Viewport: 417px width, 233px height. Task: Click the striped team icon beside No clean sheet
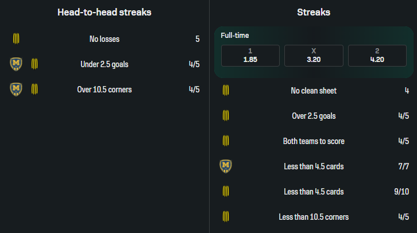[226, 90]
